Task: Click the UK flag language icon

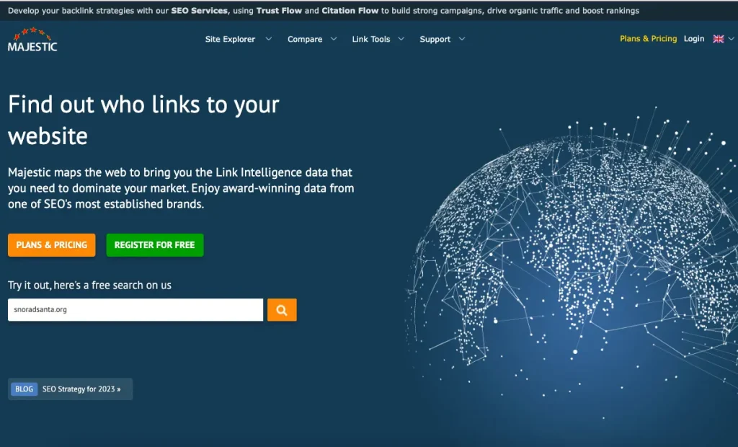Action: 719,39
